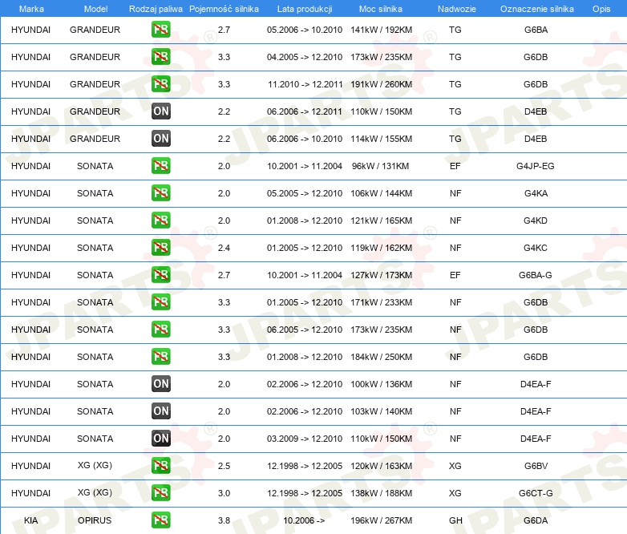Click body code EF in G4JP-EG row
627x534 pixels.
[455, 166]
